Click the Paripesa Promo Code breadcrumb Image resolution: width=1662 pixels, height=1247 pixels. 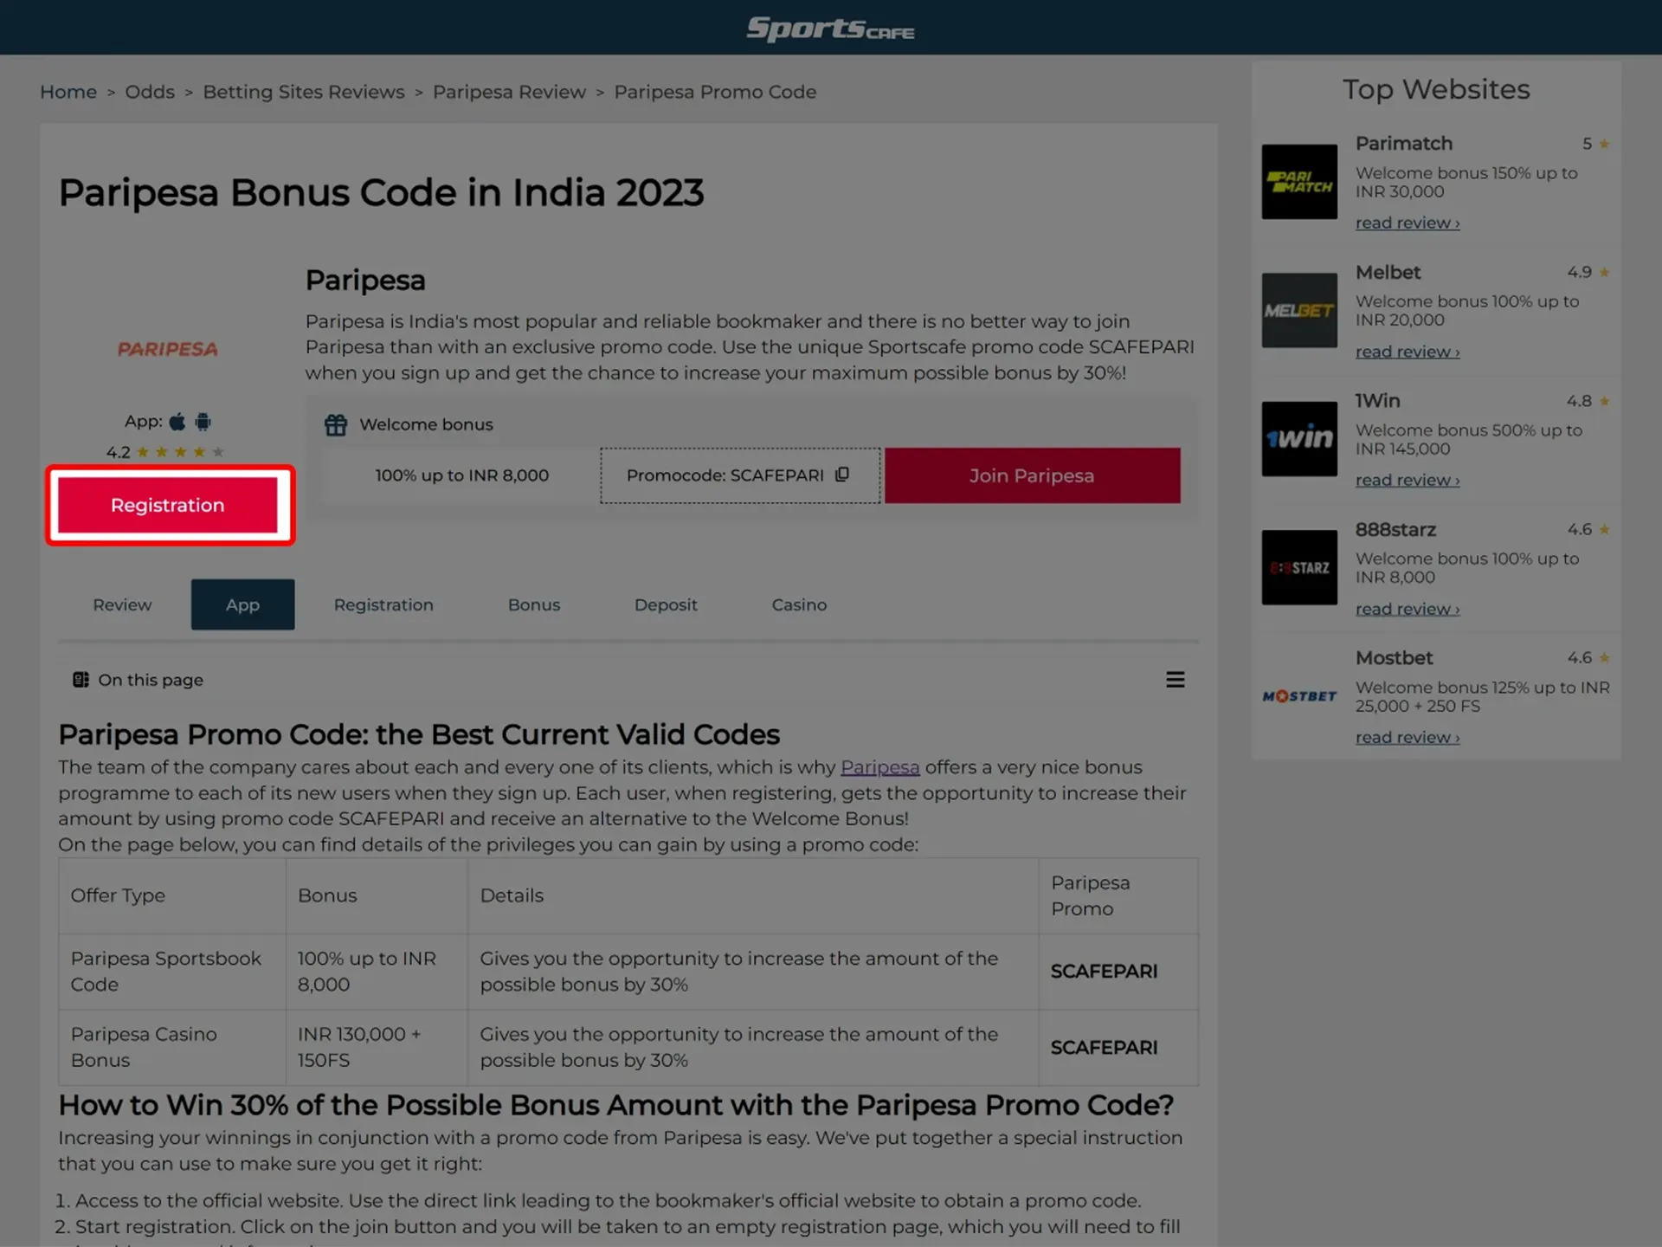point(715,92)
